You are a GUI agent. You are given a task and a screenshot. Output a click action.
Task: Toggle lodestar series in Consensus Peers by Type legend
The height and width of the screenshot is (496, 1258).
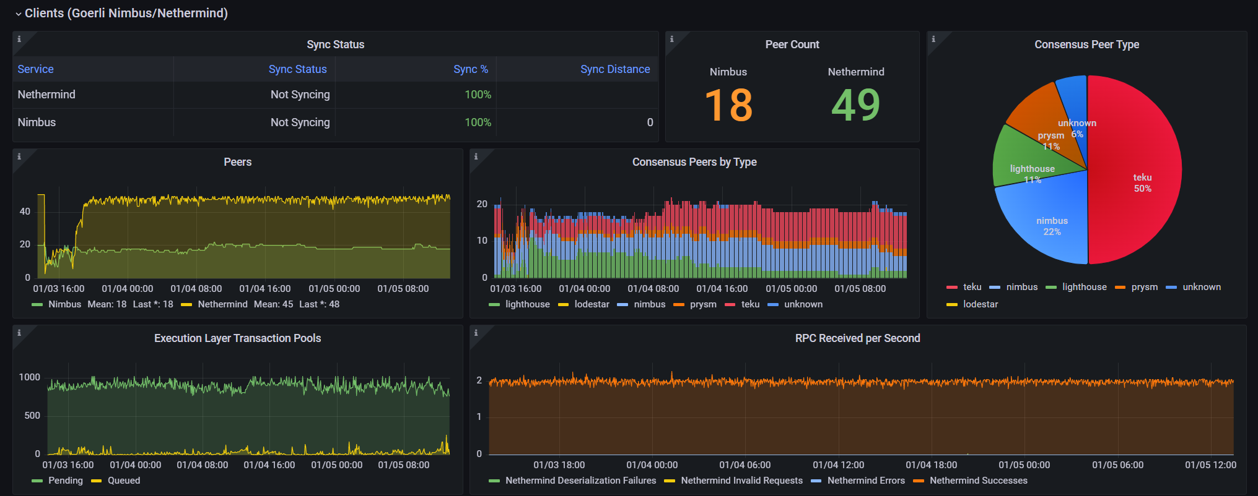[592, 304]
